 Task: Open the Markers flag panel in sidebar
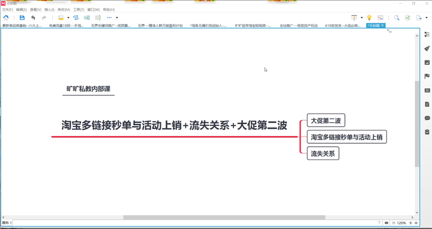(x=427, y=76)
